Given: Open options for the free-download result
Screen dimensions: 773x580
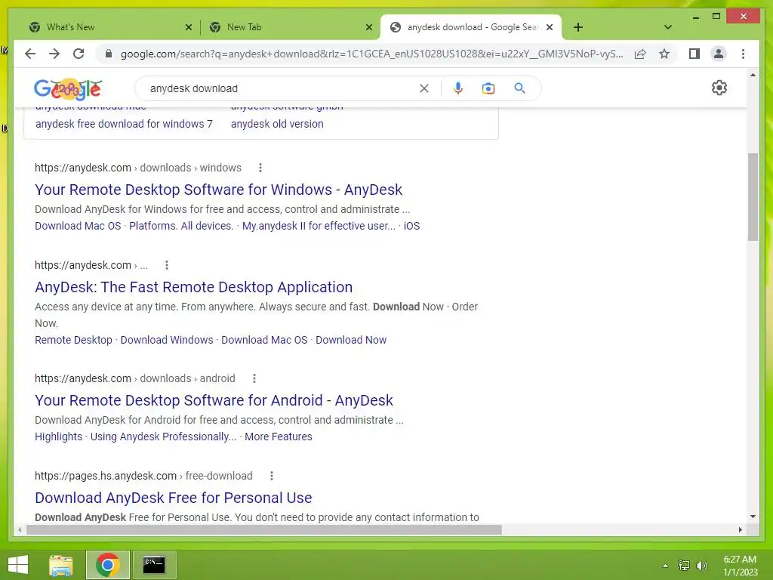Looking at the screenshot, I should click(x=271, y=476).
